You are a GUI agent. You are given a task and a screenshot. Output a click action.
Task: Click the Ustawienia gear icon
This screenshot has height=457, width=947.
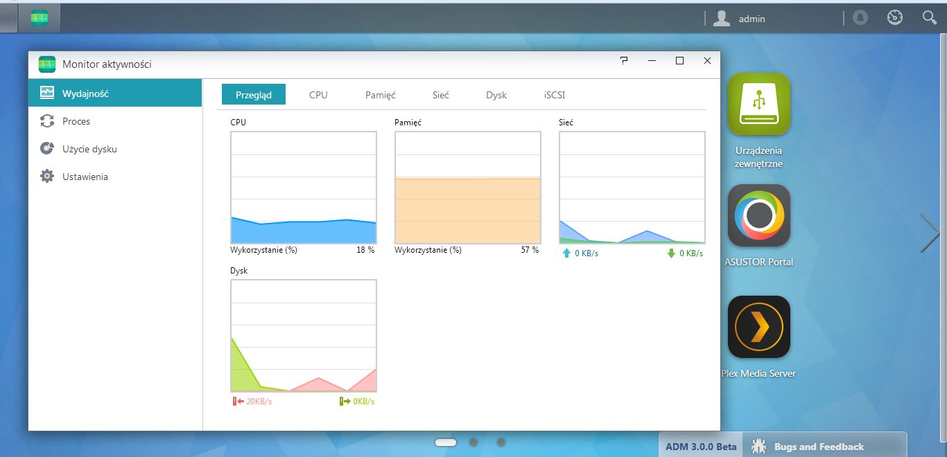click(47, 177)
